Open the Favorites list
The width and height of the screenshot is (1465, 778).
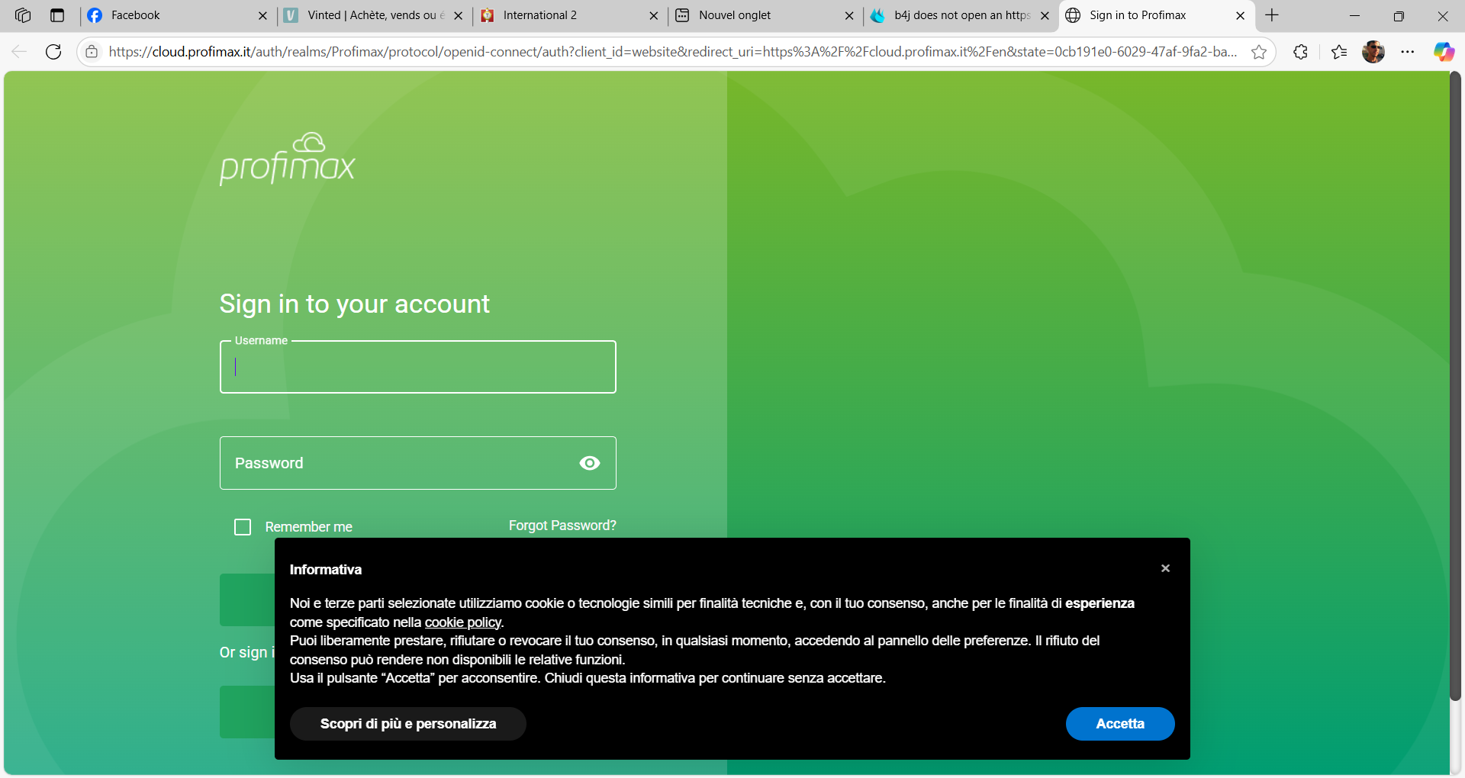pos(1339,52)
